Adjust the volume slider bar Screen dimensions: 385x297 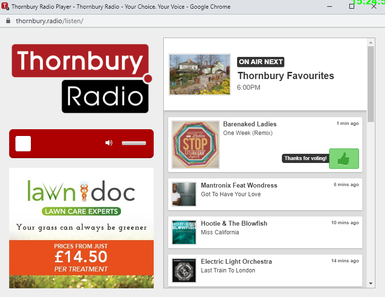[x=134, y=143]
